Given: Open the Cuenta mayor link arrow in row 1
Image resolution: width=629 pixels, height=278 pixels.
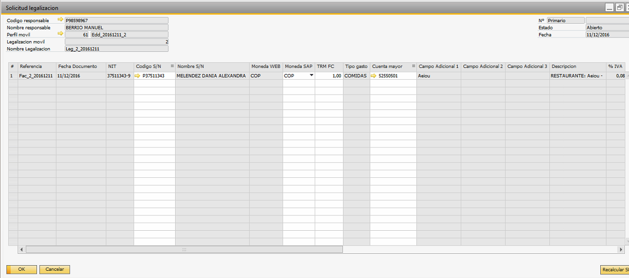Looking at the screenshot, I should (373, 76).
